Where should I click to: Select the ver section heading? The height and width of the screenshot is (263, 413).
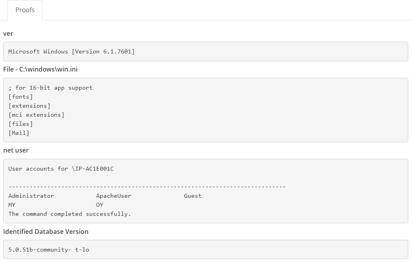7,34
